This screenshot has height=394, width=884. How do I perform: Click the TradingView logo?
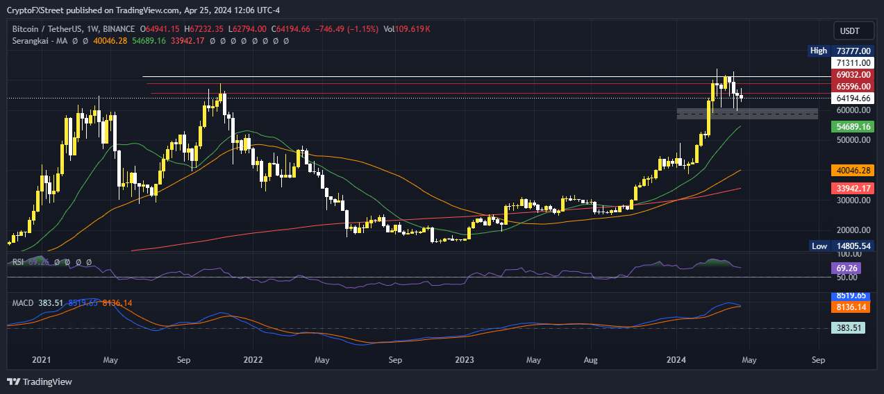[x=39, y=382]
